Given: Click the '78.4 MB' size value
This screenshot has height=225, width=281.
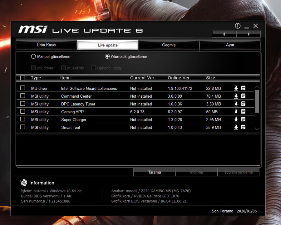Looking at the screenshot, I should coord(214,96).
